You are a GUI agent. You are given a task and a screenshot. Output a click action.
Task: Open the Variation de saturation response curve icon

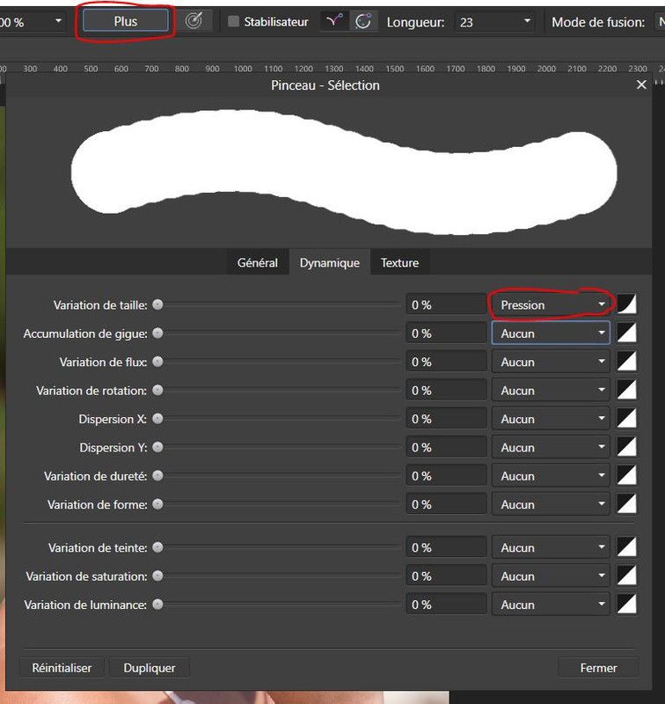(x=626, y=576)
